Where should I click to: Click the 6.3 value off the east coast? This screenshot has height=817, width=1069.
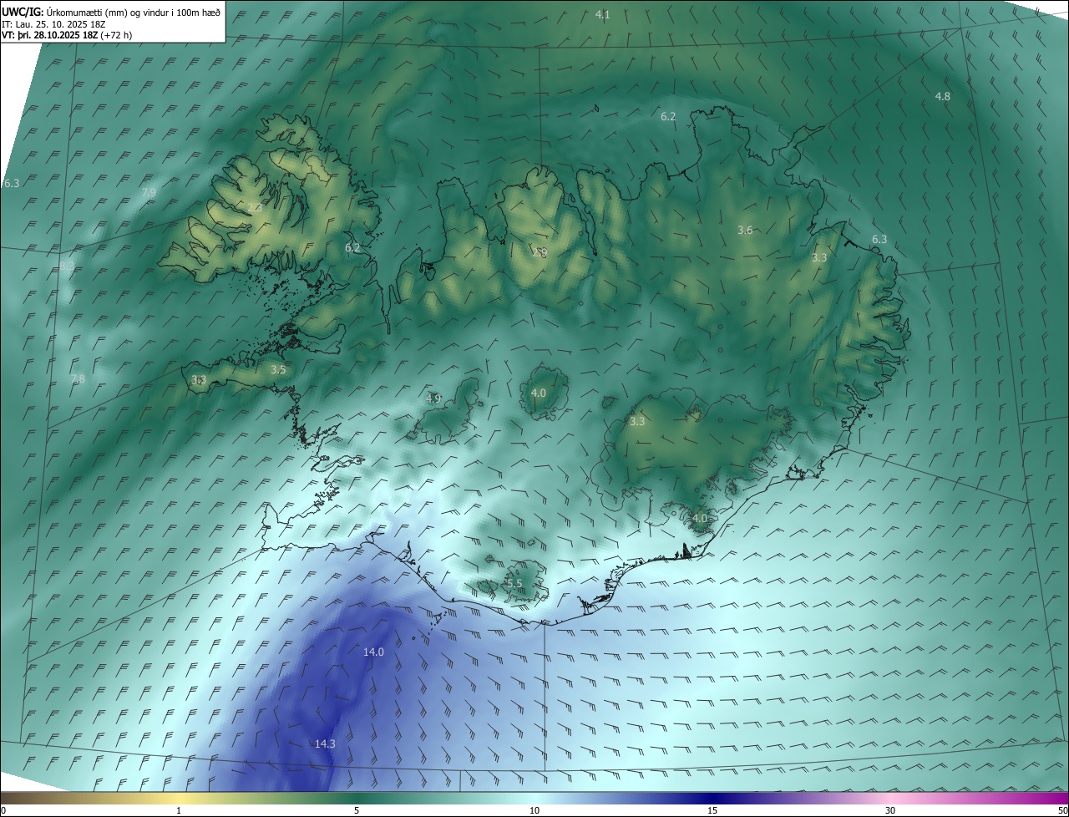(x=879, y=240)
